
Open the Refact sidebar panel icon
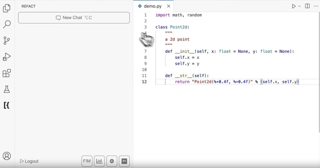tap(7, 105)
